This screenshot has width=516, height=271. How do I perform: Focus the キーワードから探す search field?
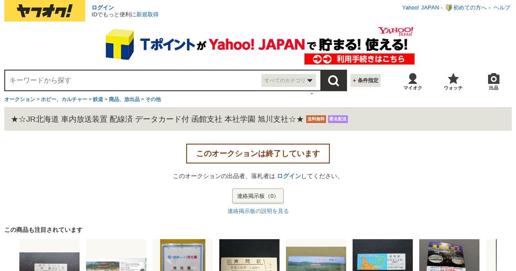click(x=133, y=80)
